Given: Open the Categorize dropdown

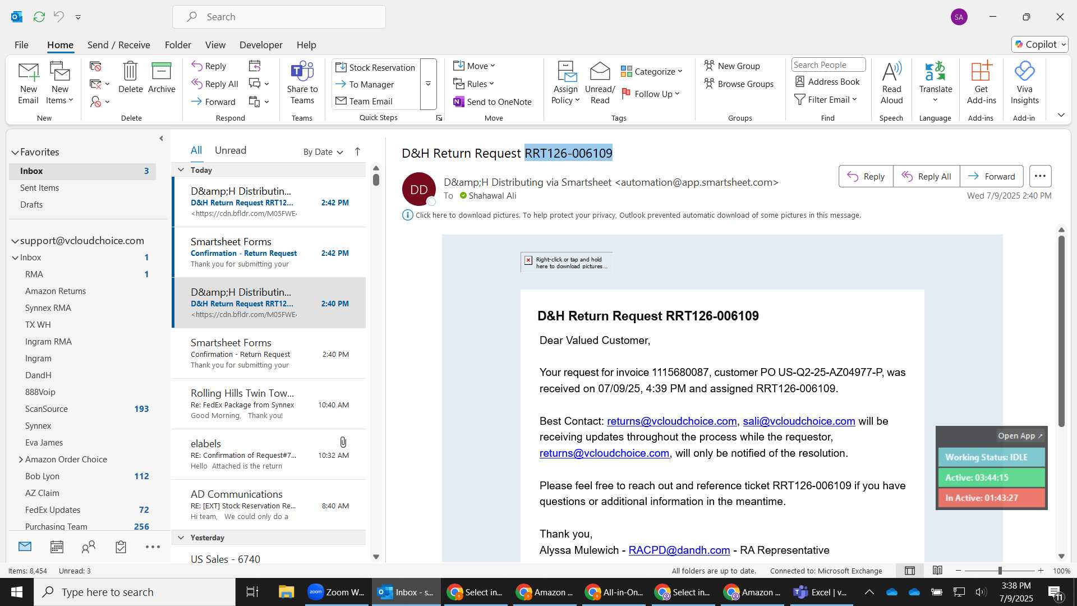Looking at the screenshot, I should coord(652,71).
